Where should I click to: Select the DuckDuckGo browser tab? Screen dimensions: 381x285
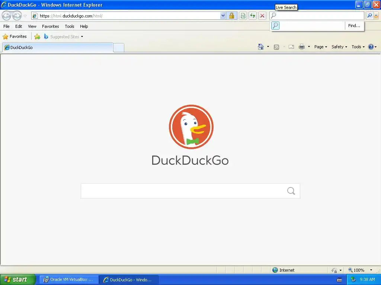pos(58,47)
